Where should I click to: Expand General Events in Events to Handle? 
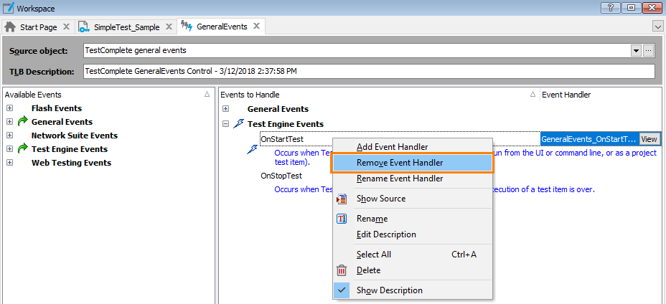click(225, 109)
